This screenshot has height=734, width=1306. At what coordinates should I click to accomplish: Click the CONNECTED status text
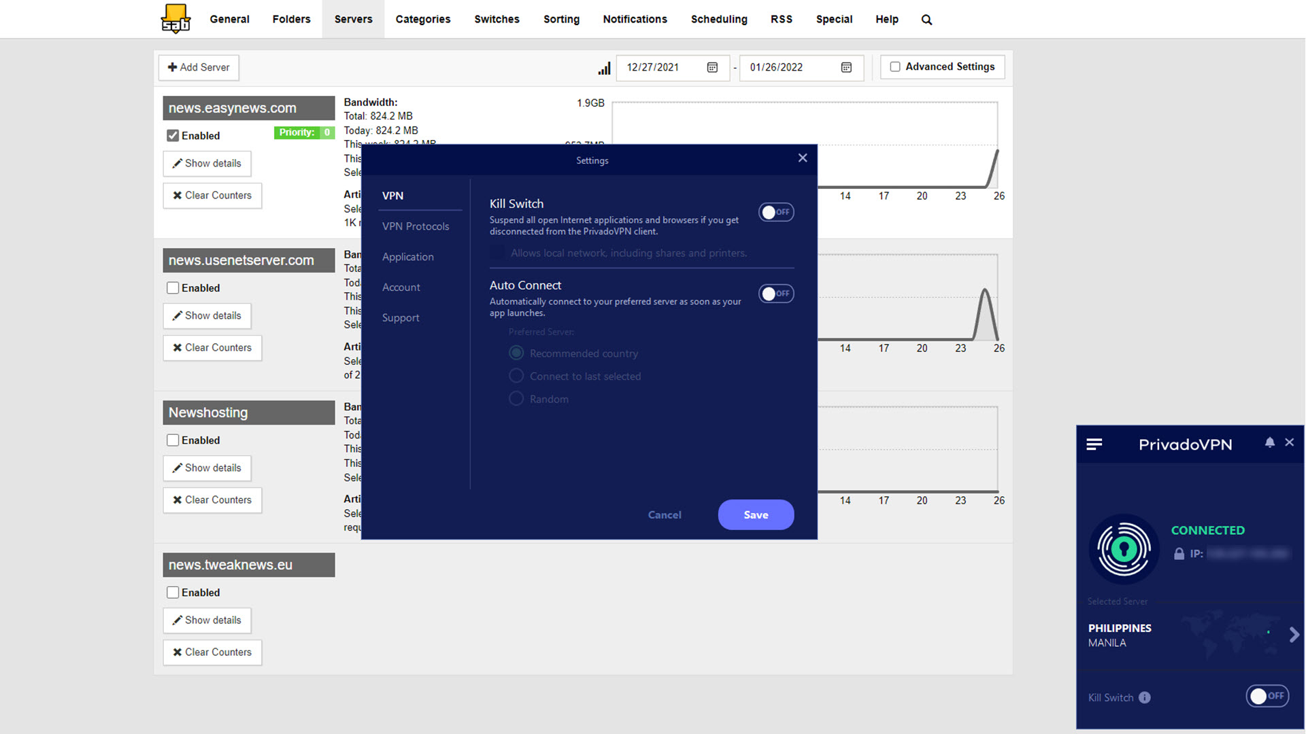click(1207, 530)
